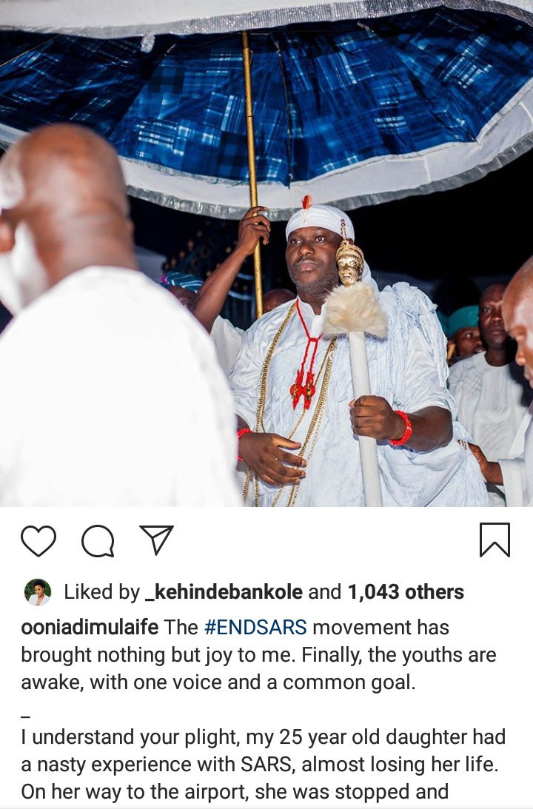The width and height of the screenshot is (533, 809).
Task: Follow the #ENDSARS hashtag link
Action: click(x=255, y=627)
